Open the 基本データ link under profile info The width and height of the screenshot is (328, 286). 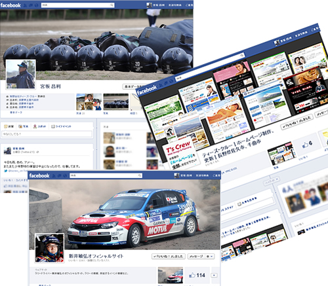click(16, 113)
